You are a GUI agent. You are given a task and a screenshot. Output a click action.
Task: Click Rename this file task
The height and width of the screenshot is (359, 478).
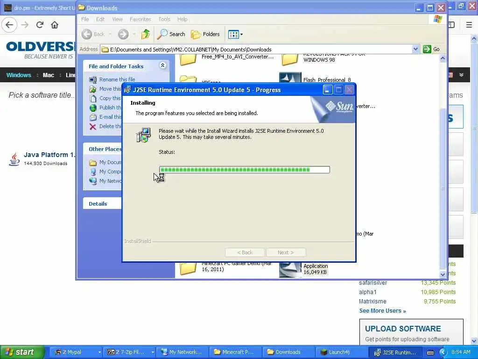(117, 79)
